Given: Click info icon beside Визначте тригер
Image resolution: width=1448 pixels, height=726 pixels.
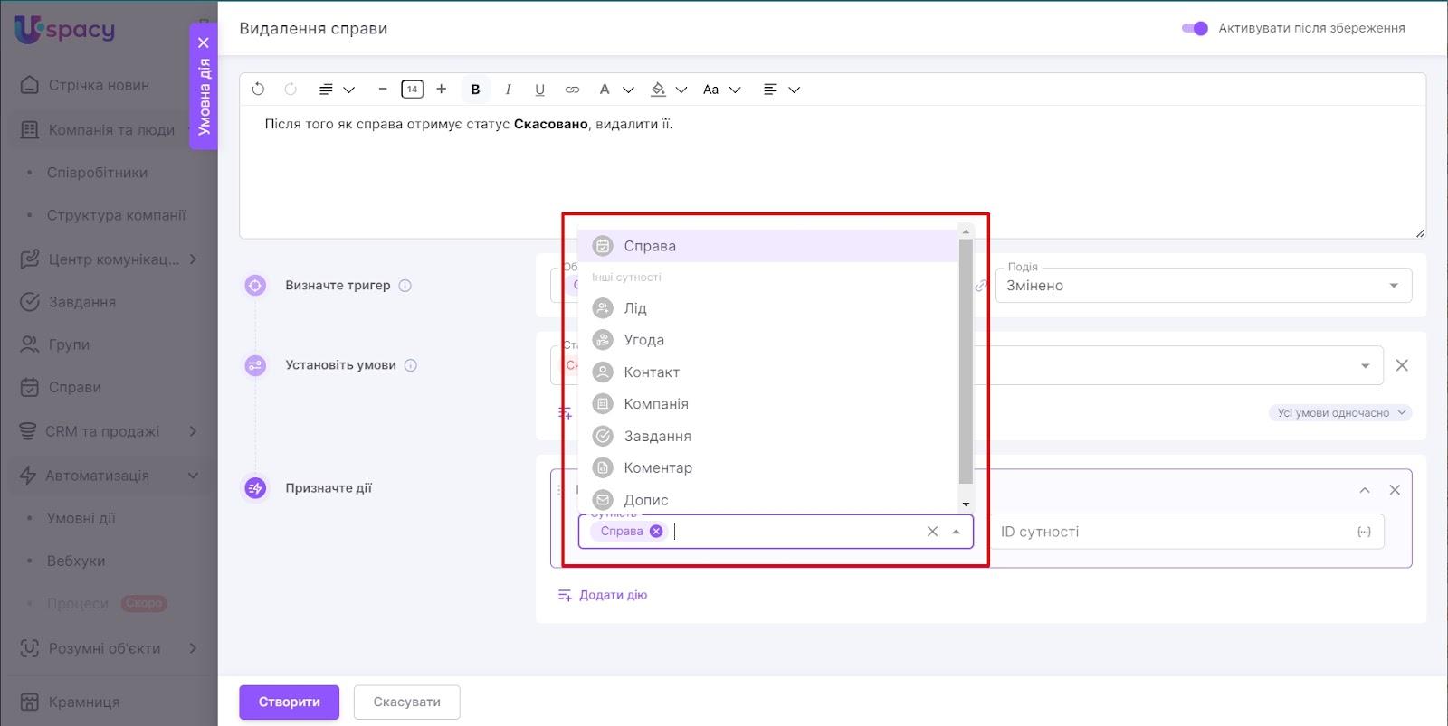Looking at the screenshot, I should coord(405,286).
